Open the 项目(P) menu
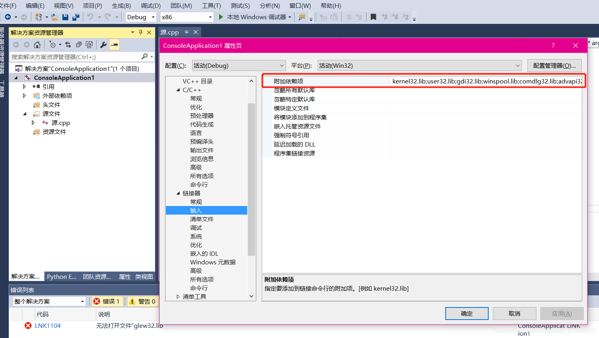Viewport: 599px width, 338px height. pyautogui.click(x=92, y=5)
